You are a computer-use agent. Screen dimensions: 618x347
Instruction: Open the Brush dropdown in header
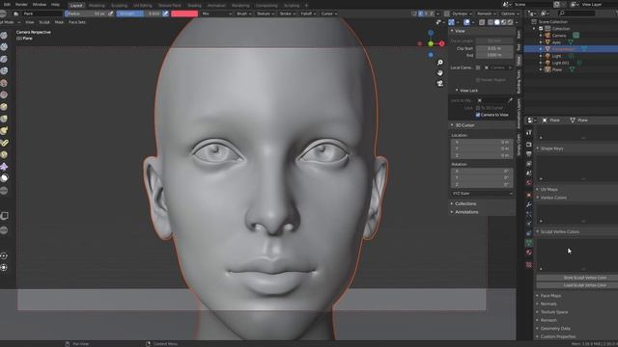tap(244, 13)
